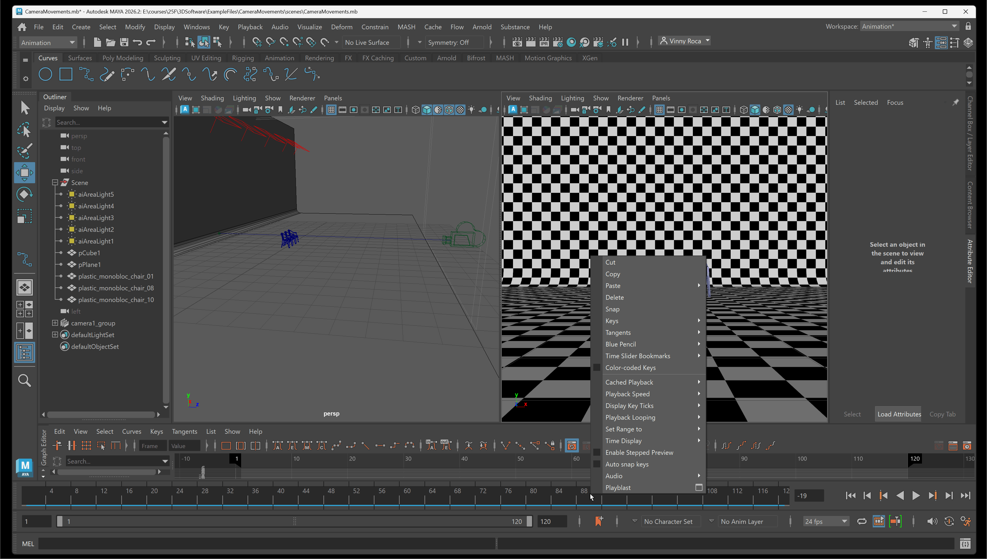
Task: Click the Load Attributes button
Action: coord(899,414)
